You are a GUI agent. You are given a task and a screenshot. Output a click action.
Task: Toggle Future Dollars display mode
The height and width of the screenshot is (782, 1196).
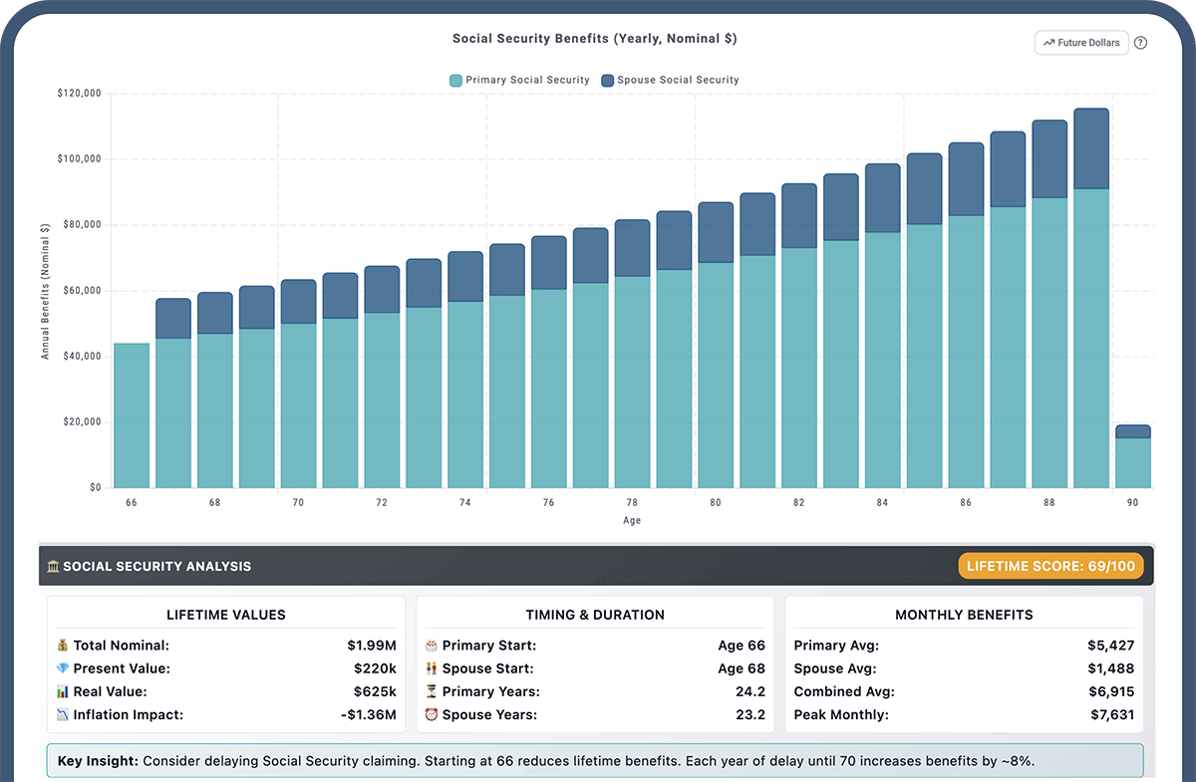point(1081,42)
